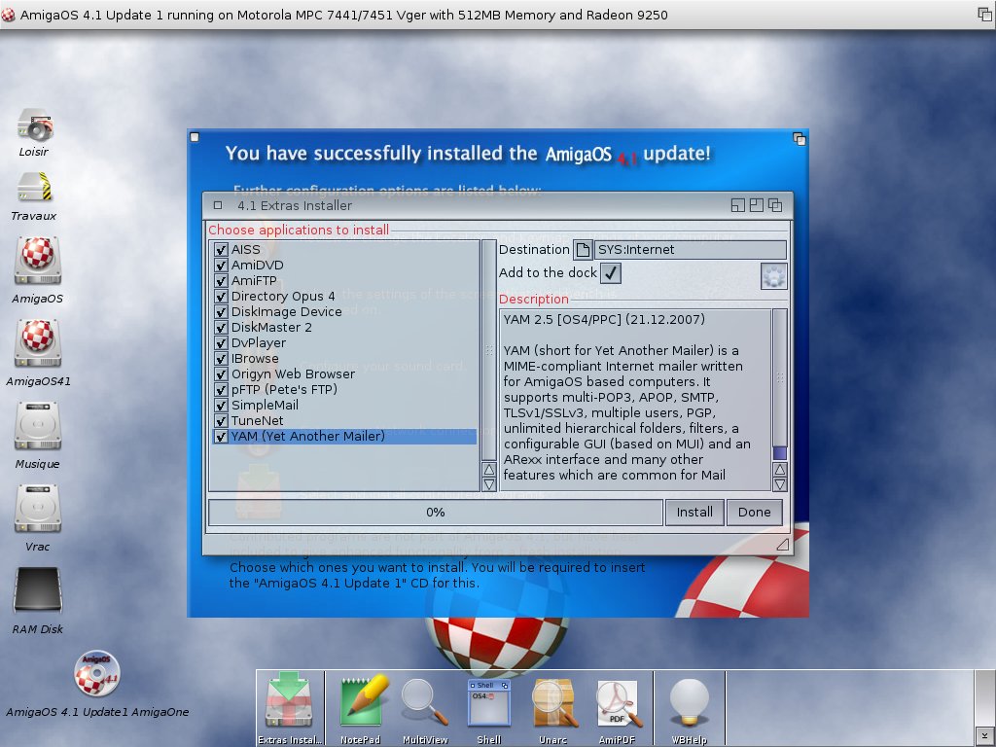Uncheck the AmiFTP checkbox
This screenshot has height=747, width=996.
pos(221,281)
